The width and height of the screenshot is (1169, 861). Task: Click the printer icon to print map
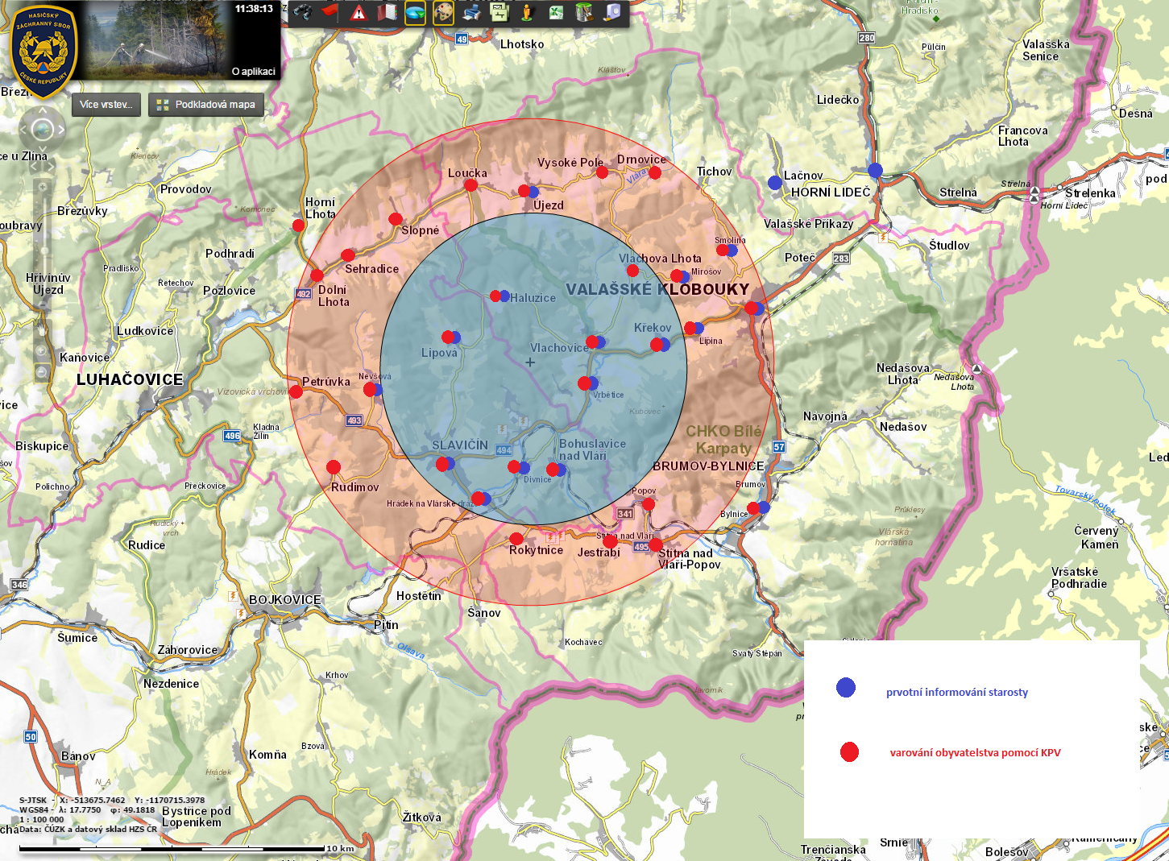[x=471, y=12]
